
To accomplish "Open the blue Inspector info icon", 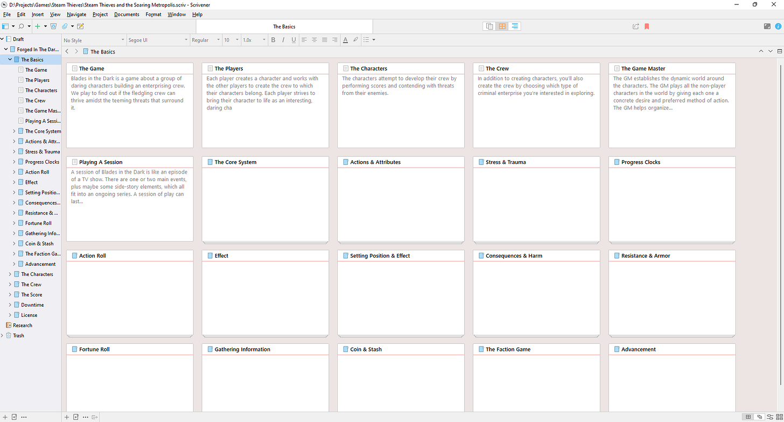I will [x=778, y=26].
